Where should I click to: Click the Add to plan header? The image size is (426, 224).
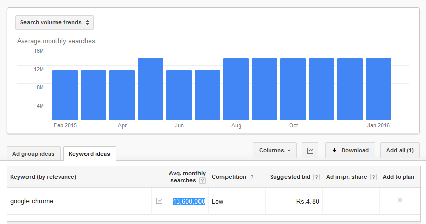tap(399, 177)
